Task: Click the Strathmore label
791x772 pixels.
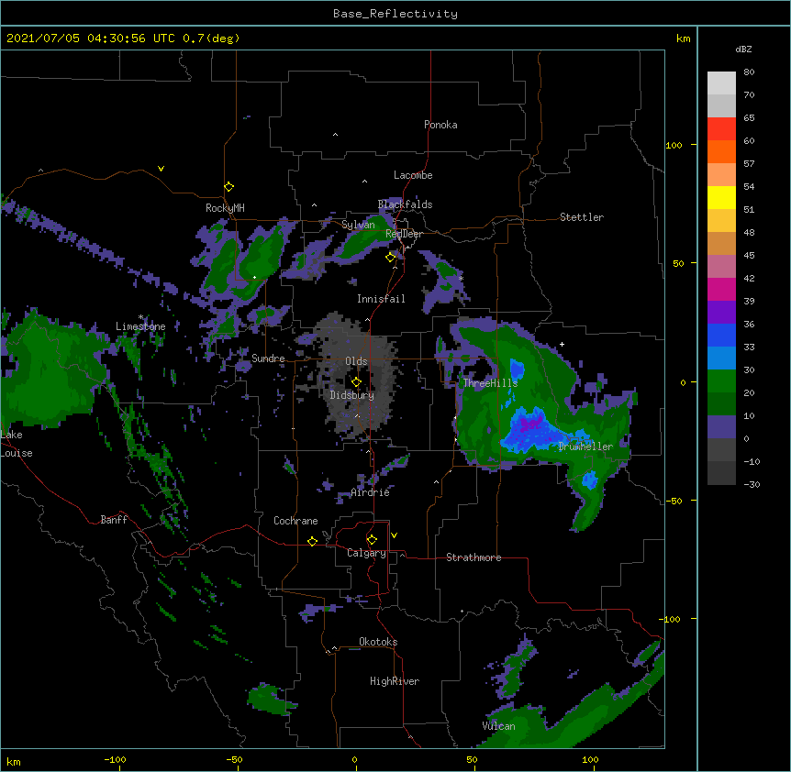Action: [x=473, y=557]
